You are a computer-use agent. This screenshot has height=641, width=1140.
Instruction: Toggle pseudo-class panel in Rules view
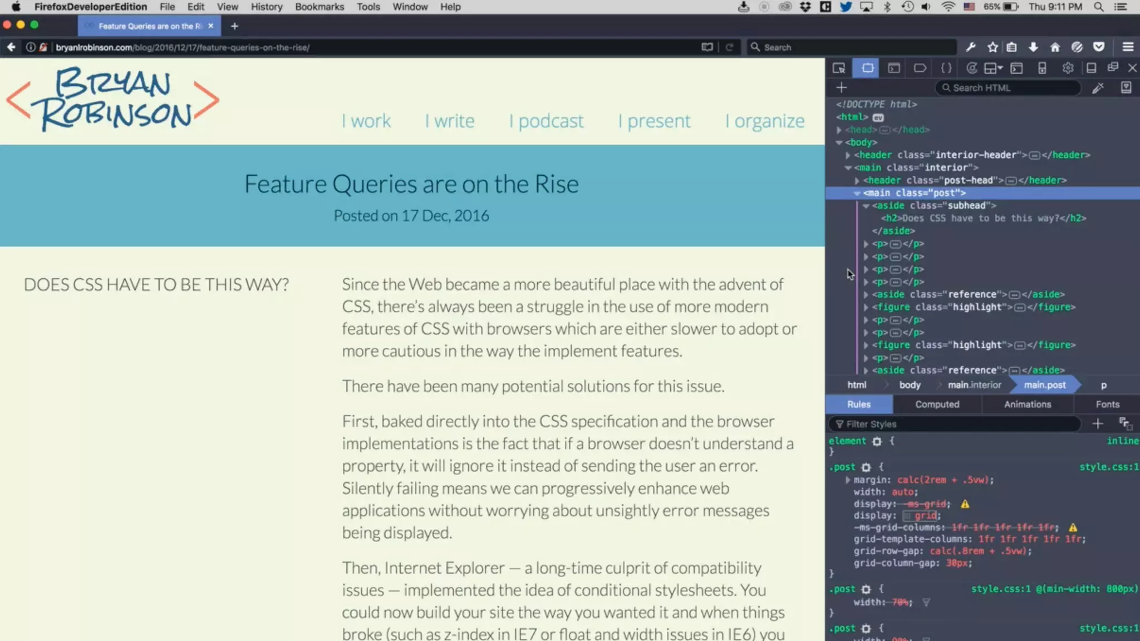(1124, 424)
